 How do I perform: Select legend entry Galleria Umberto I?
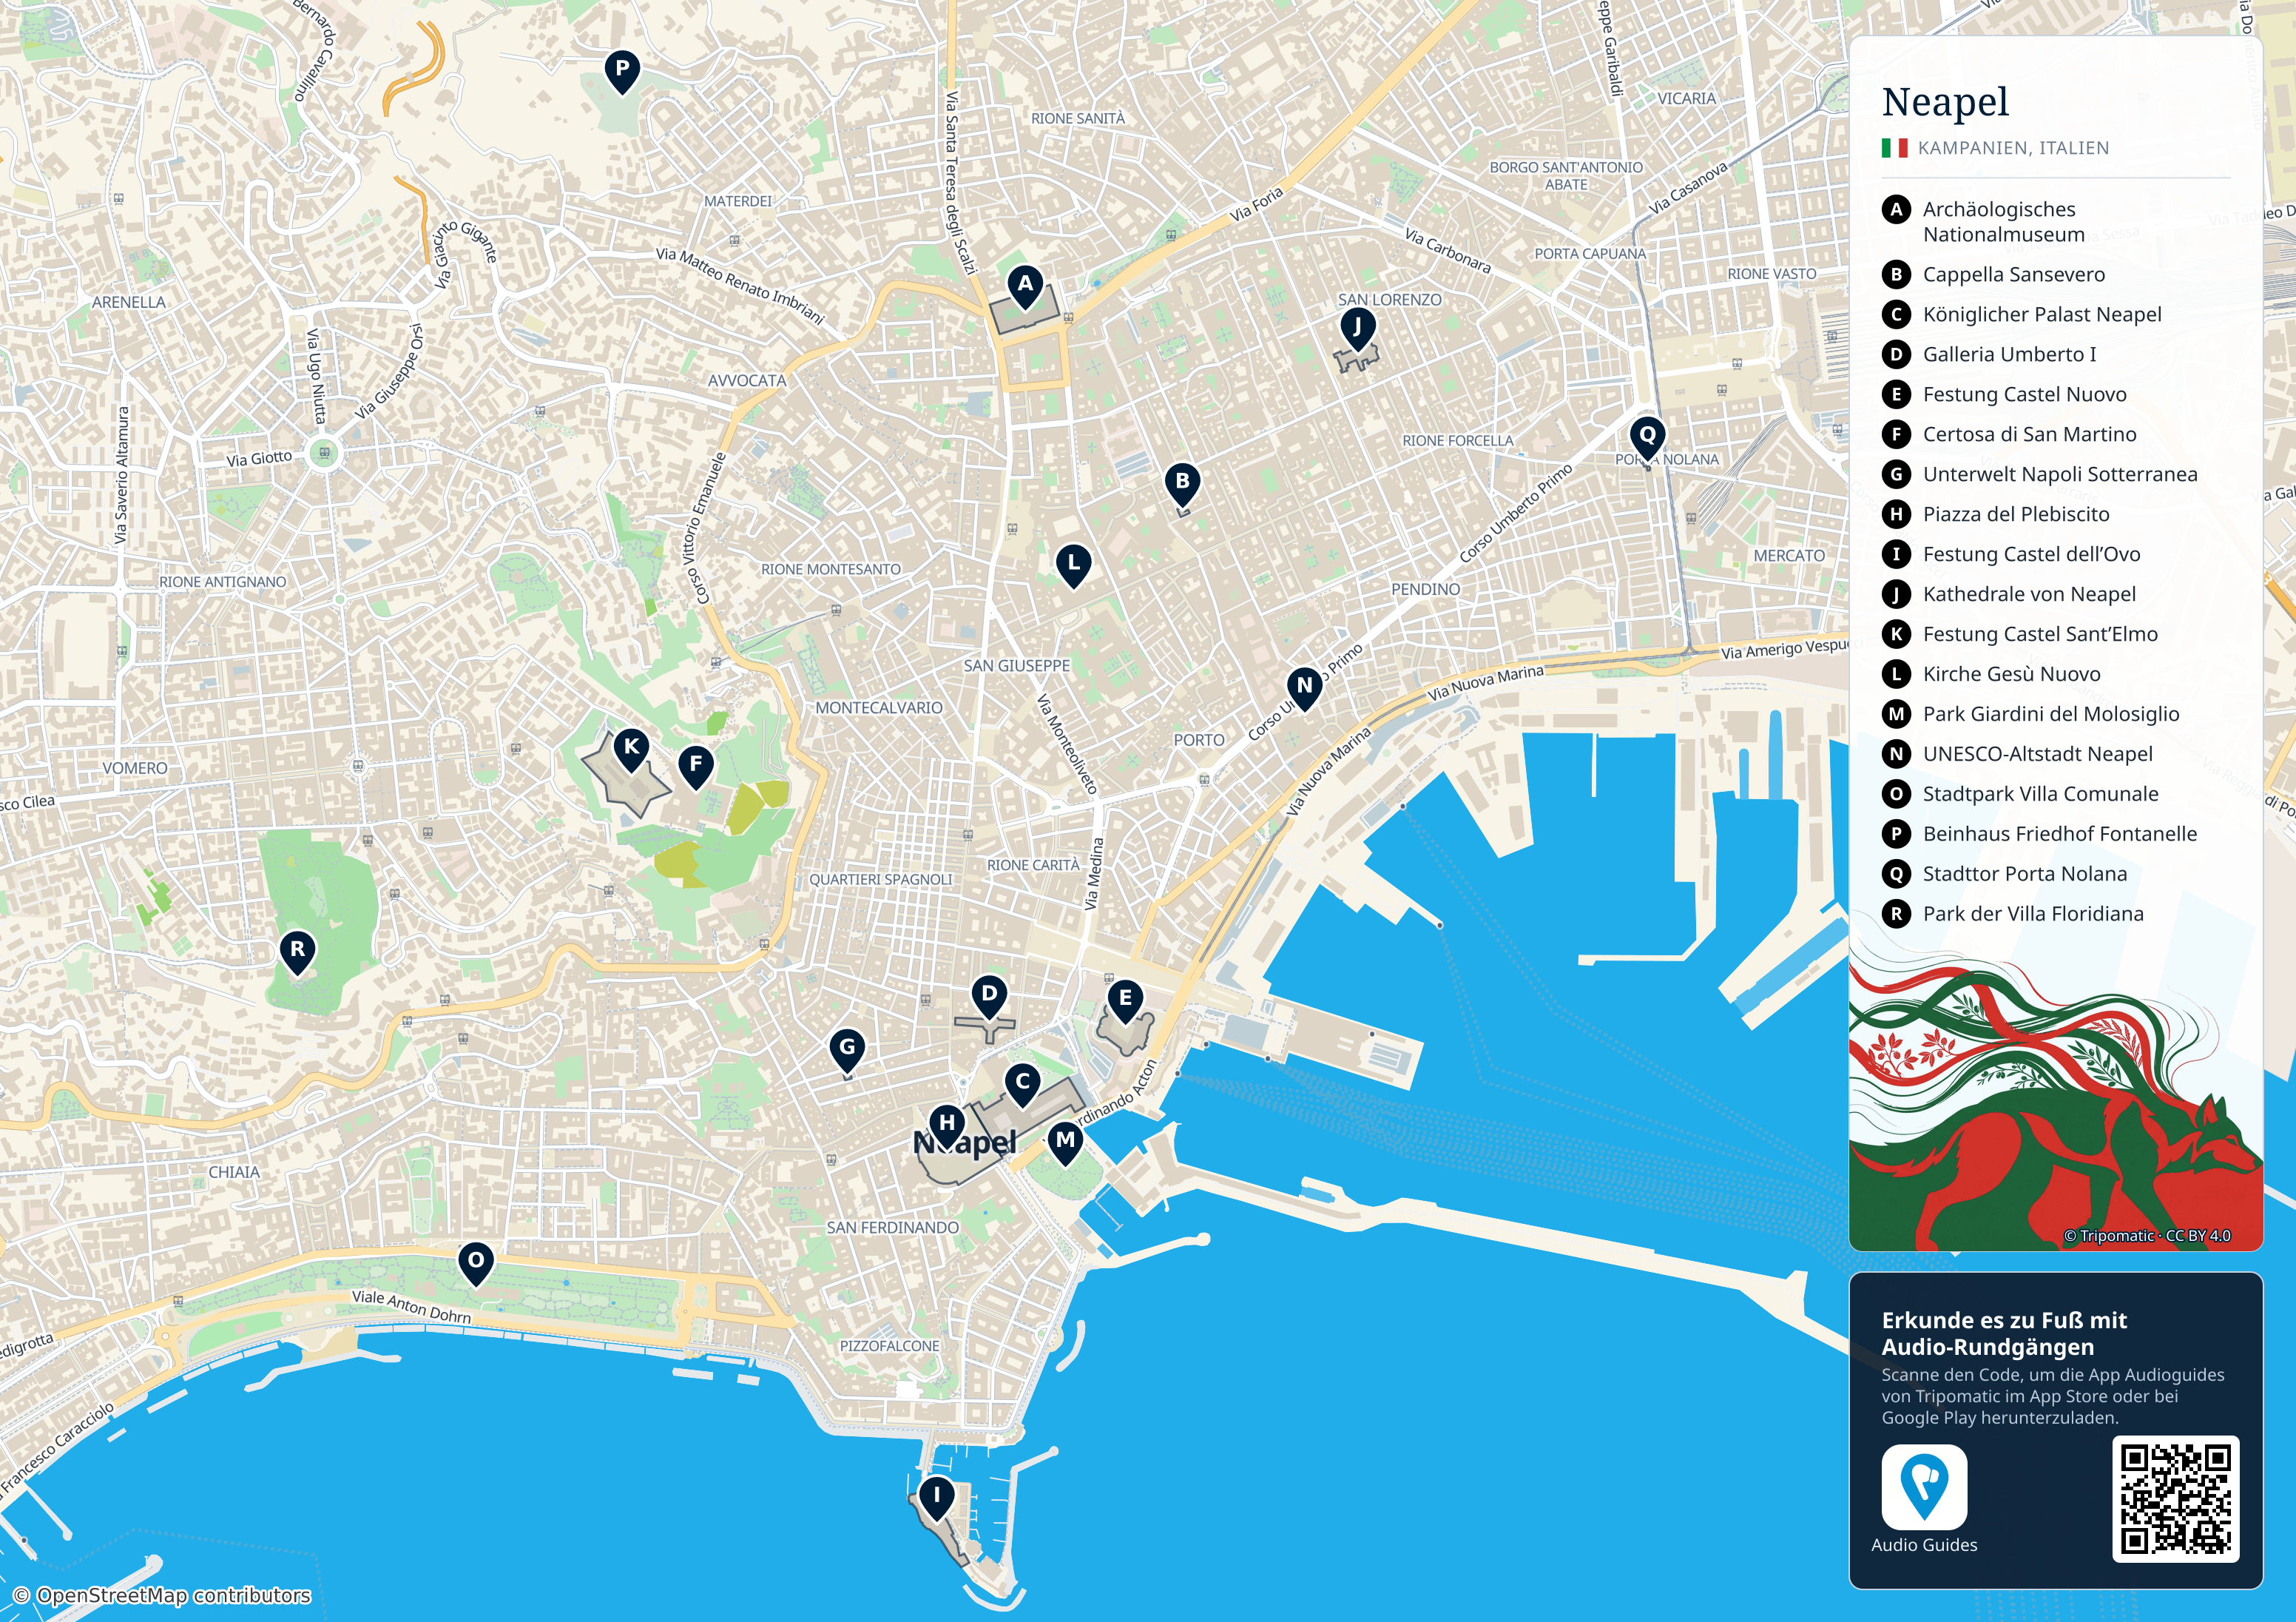(2010, 354)
